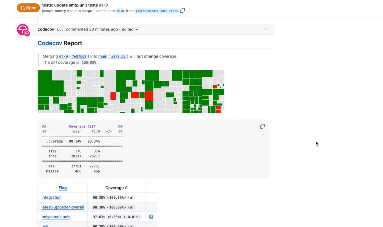Click the coverage treemap graph image
The width and height of the screenshot is (383, 227).
click(x=131, y=92)
